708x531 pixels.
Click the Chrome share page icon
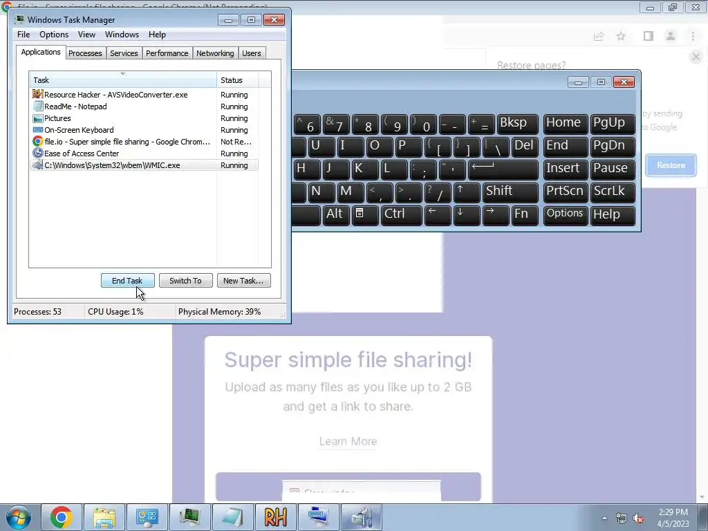coord(599,36)
